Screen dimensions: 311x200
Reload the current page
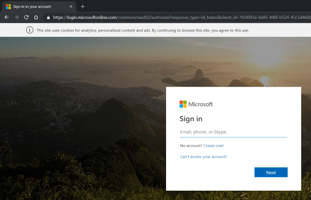[x=26, y=17]
